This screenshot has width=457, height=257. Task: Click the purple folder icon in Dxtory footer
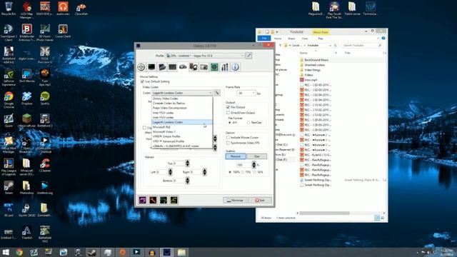click(x=143, y=200)
